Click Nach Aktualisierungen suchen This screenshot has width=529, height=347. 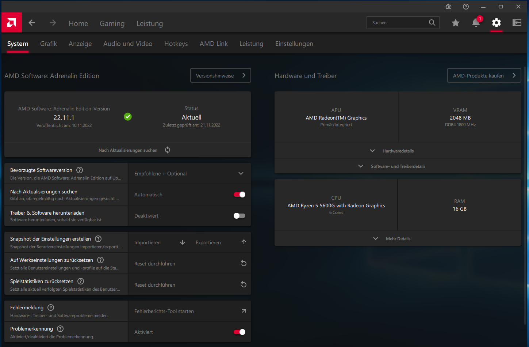coord(128,150)
